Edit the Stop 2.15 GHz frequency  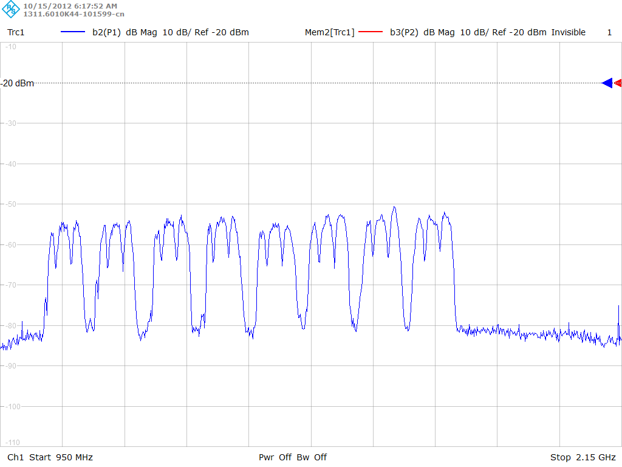click(x=583, y=457)
